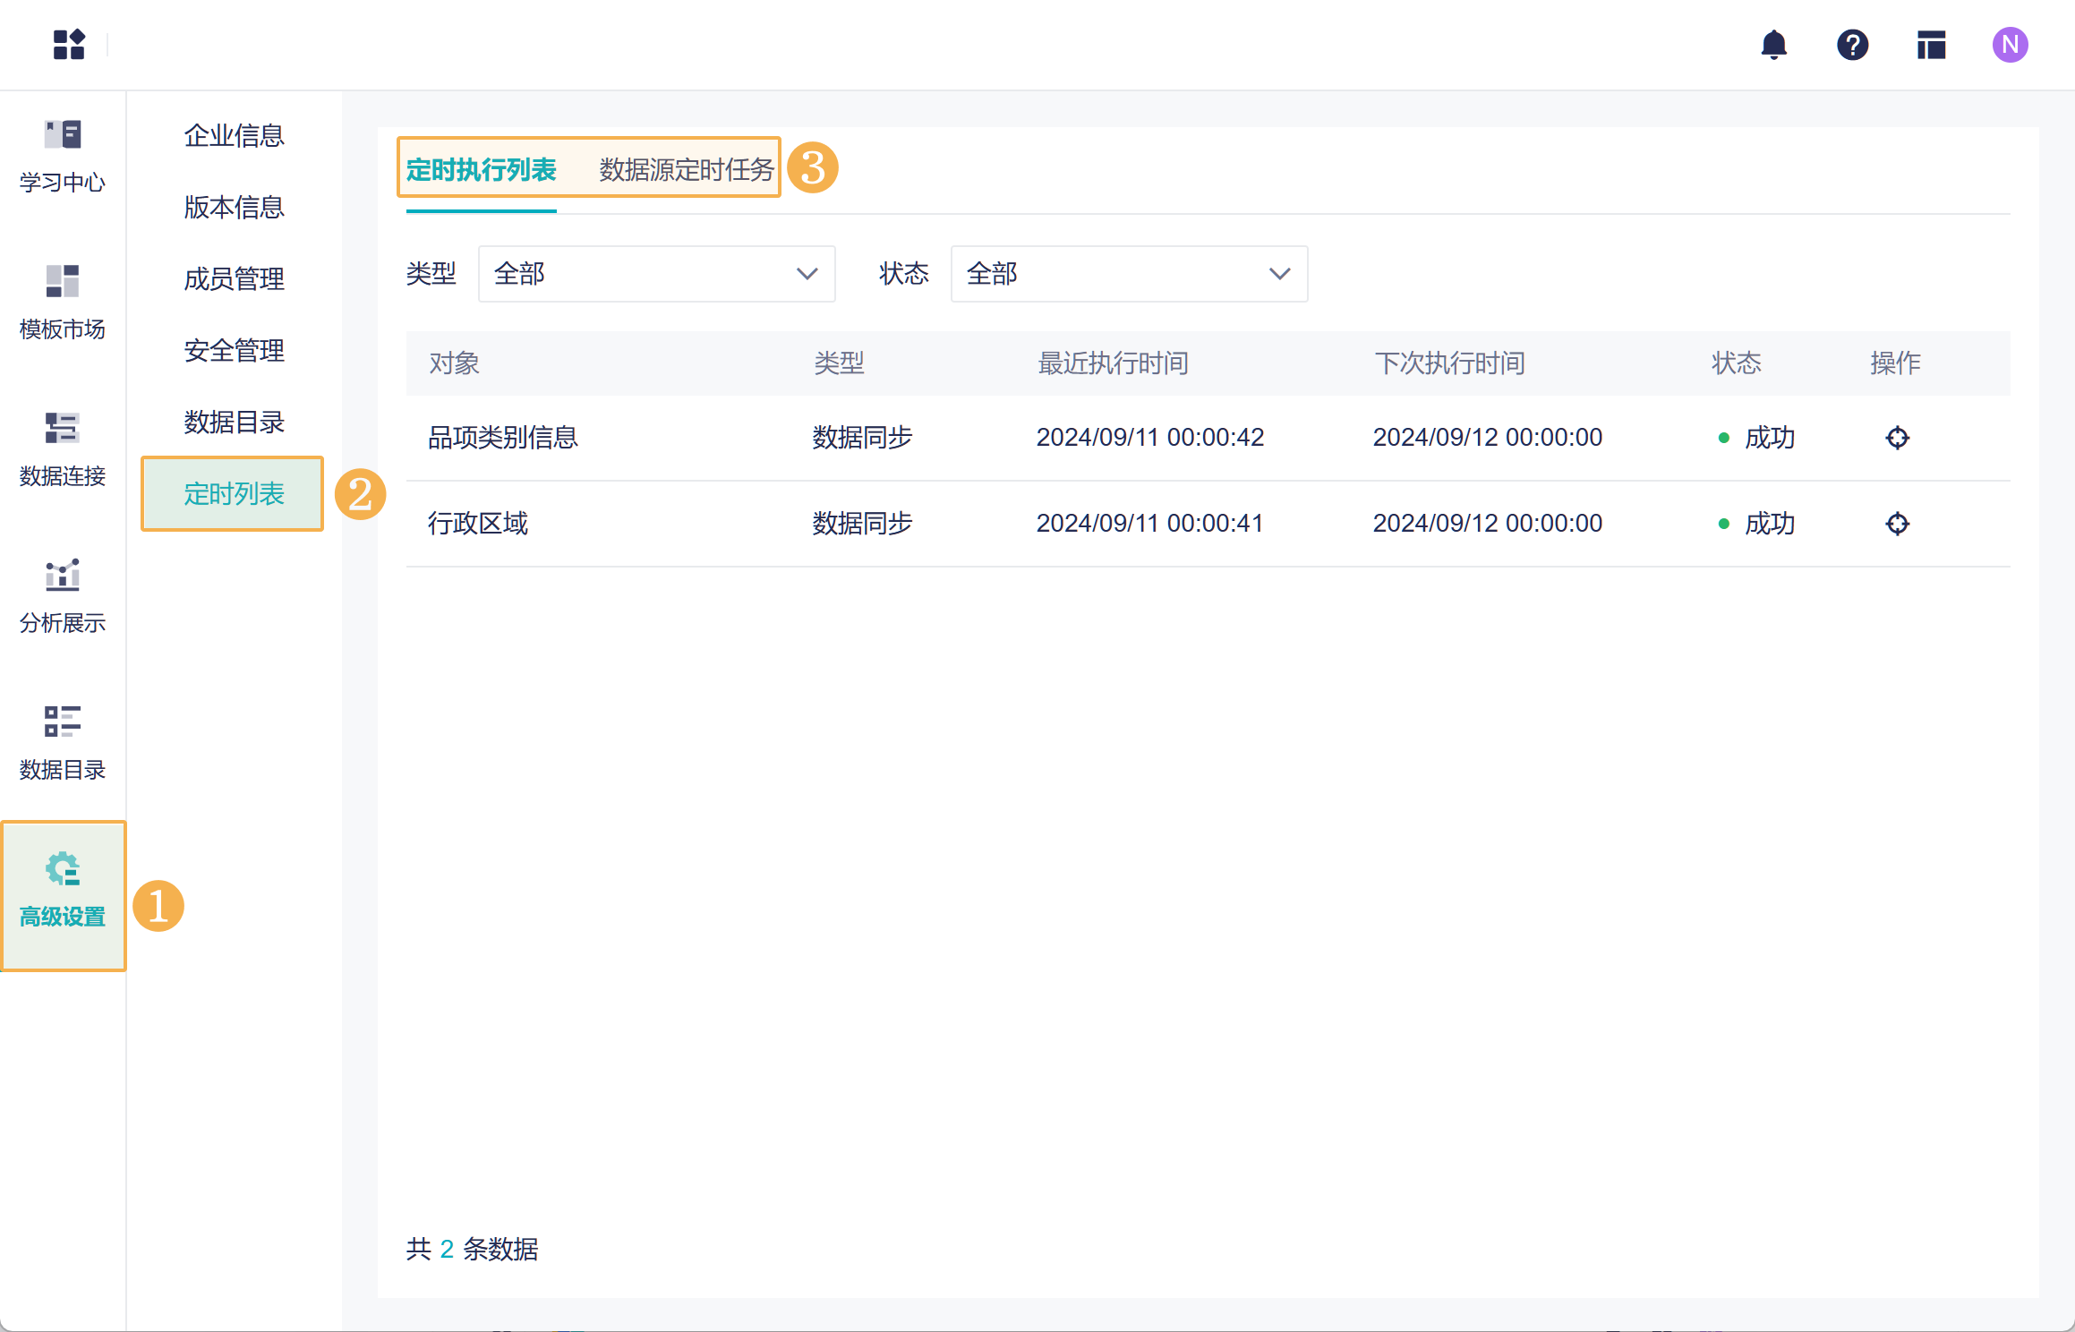Select 版本信息 in settings menu

[234, 207]
